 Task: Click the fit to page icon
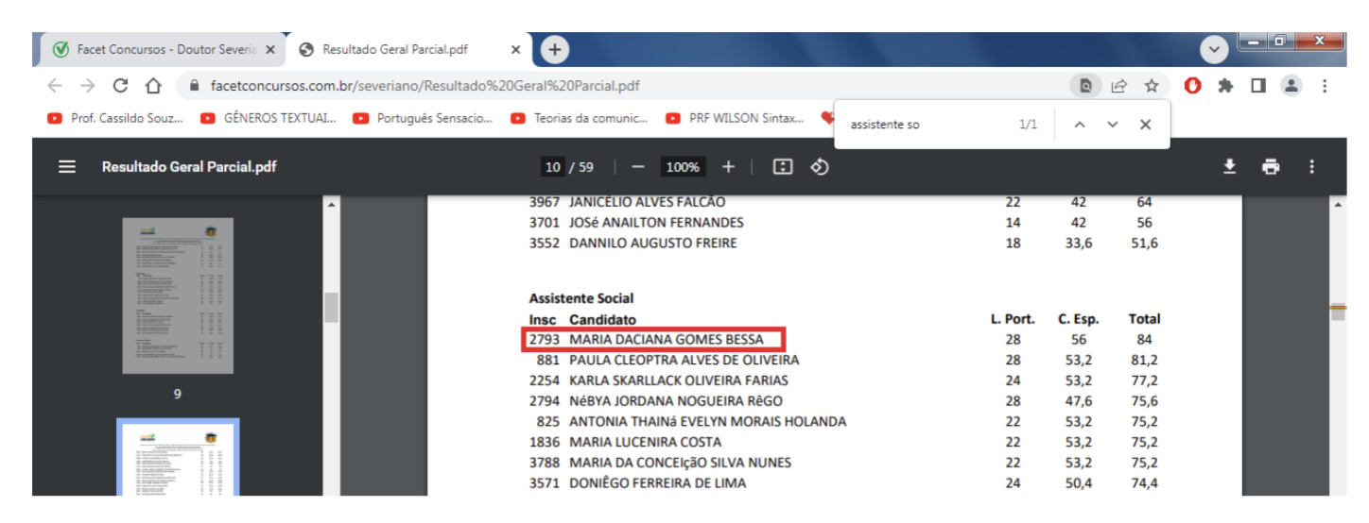coord(782,167)
